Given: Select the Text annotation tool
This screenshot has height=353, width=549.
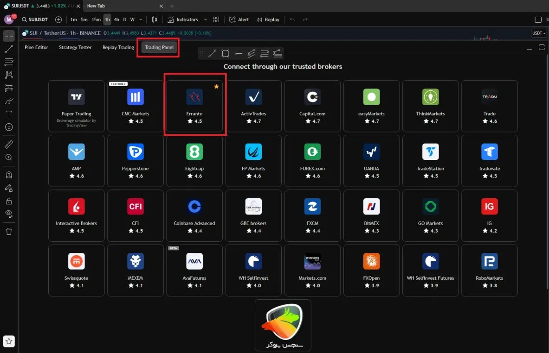Looking at the screenshot, I should coord(9,114).
